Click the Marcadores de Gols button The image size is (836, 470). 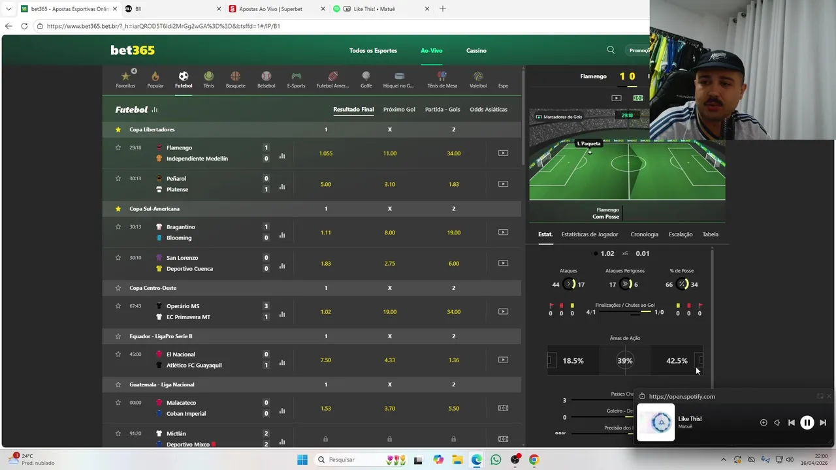coord(559,117)
